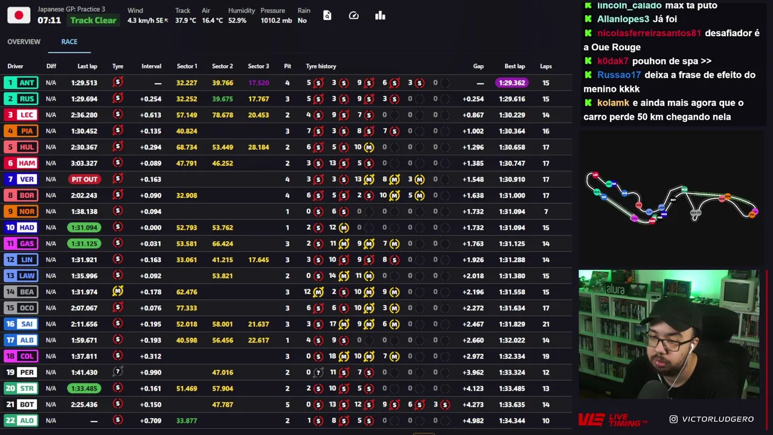Click the Tyre history column header
Screen dimensions: 773x435
[x=321, y=66]
